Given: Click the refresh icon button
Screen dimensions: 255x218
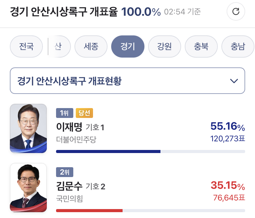Looking at the screenshot, I should [x=236, y=12].
